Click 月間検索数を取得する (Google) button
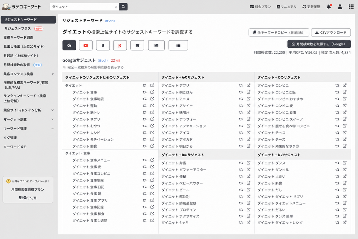The image size is (358, 239). 319,44
